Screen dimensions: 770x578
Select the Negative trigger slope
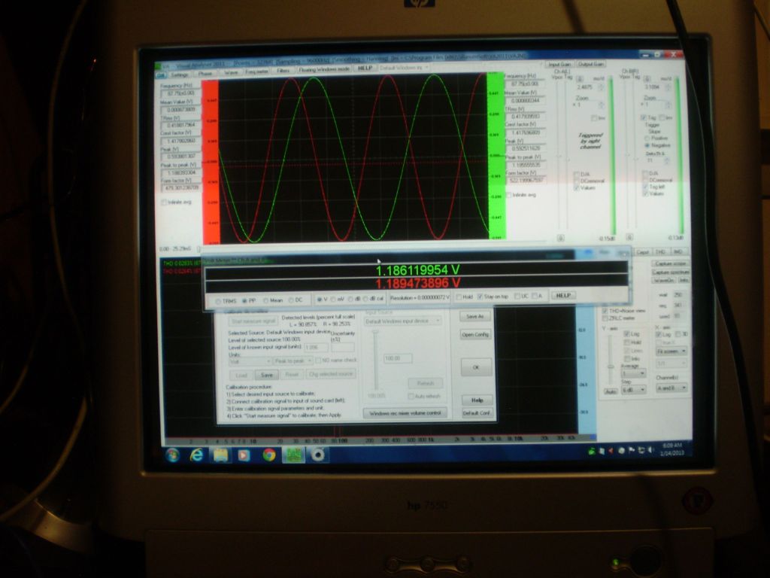pyautogui.click(x=647, y=145)
